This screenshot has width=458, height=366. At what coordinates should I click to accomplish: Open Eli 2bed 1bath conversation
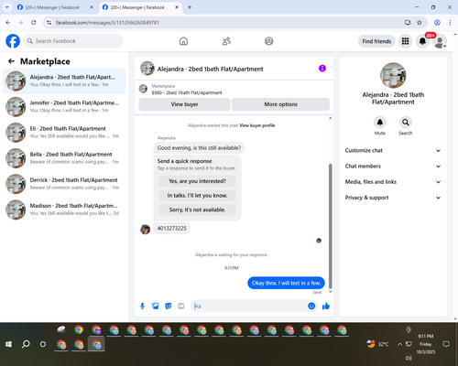point(64,133)
